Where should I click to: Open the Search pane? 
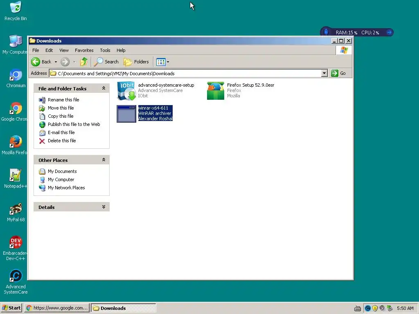(x=106, y=62)
